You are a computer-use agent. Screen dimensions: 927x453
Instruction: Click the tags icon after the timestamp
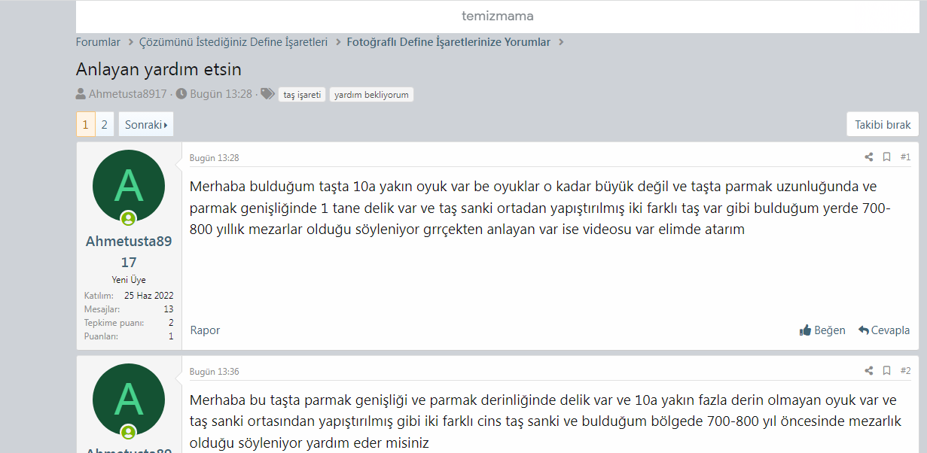coord(268,94)
